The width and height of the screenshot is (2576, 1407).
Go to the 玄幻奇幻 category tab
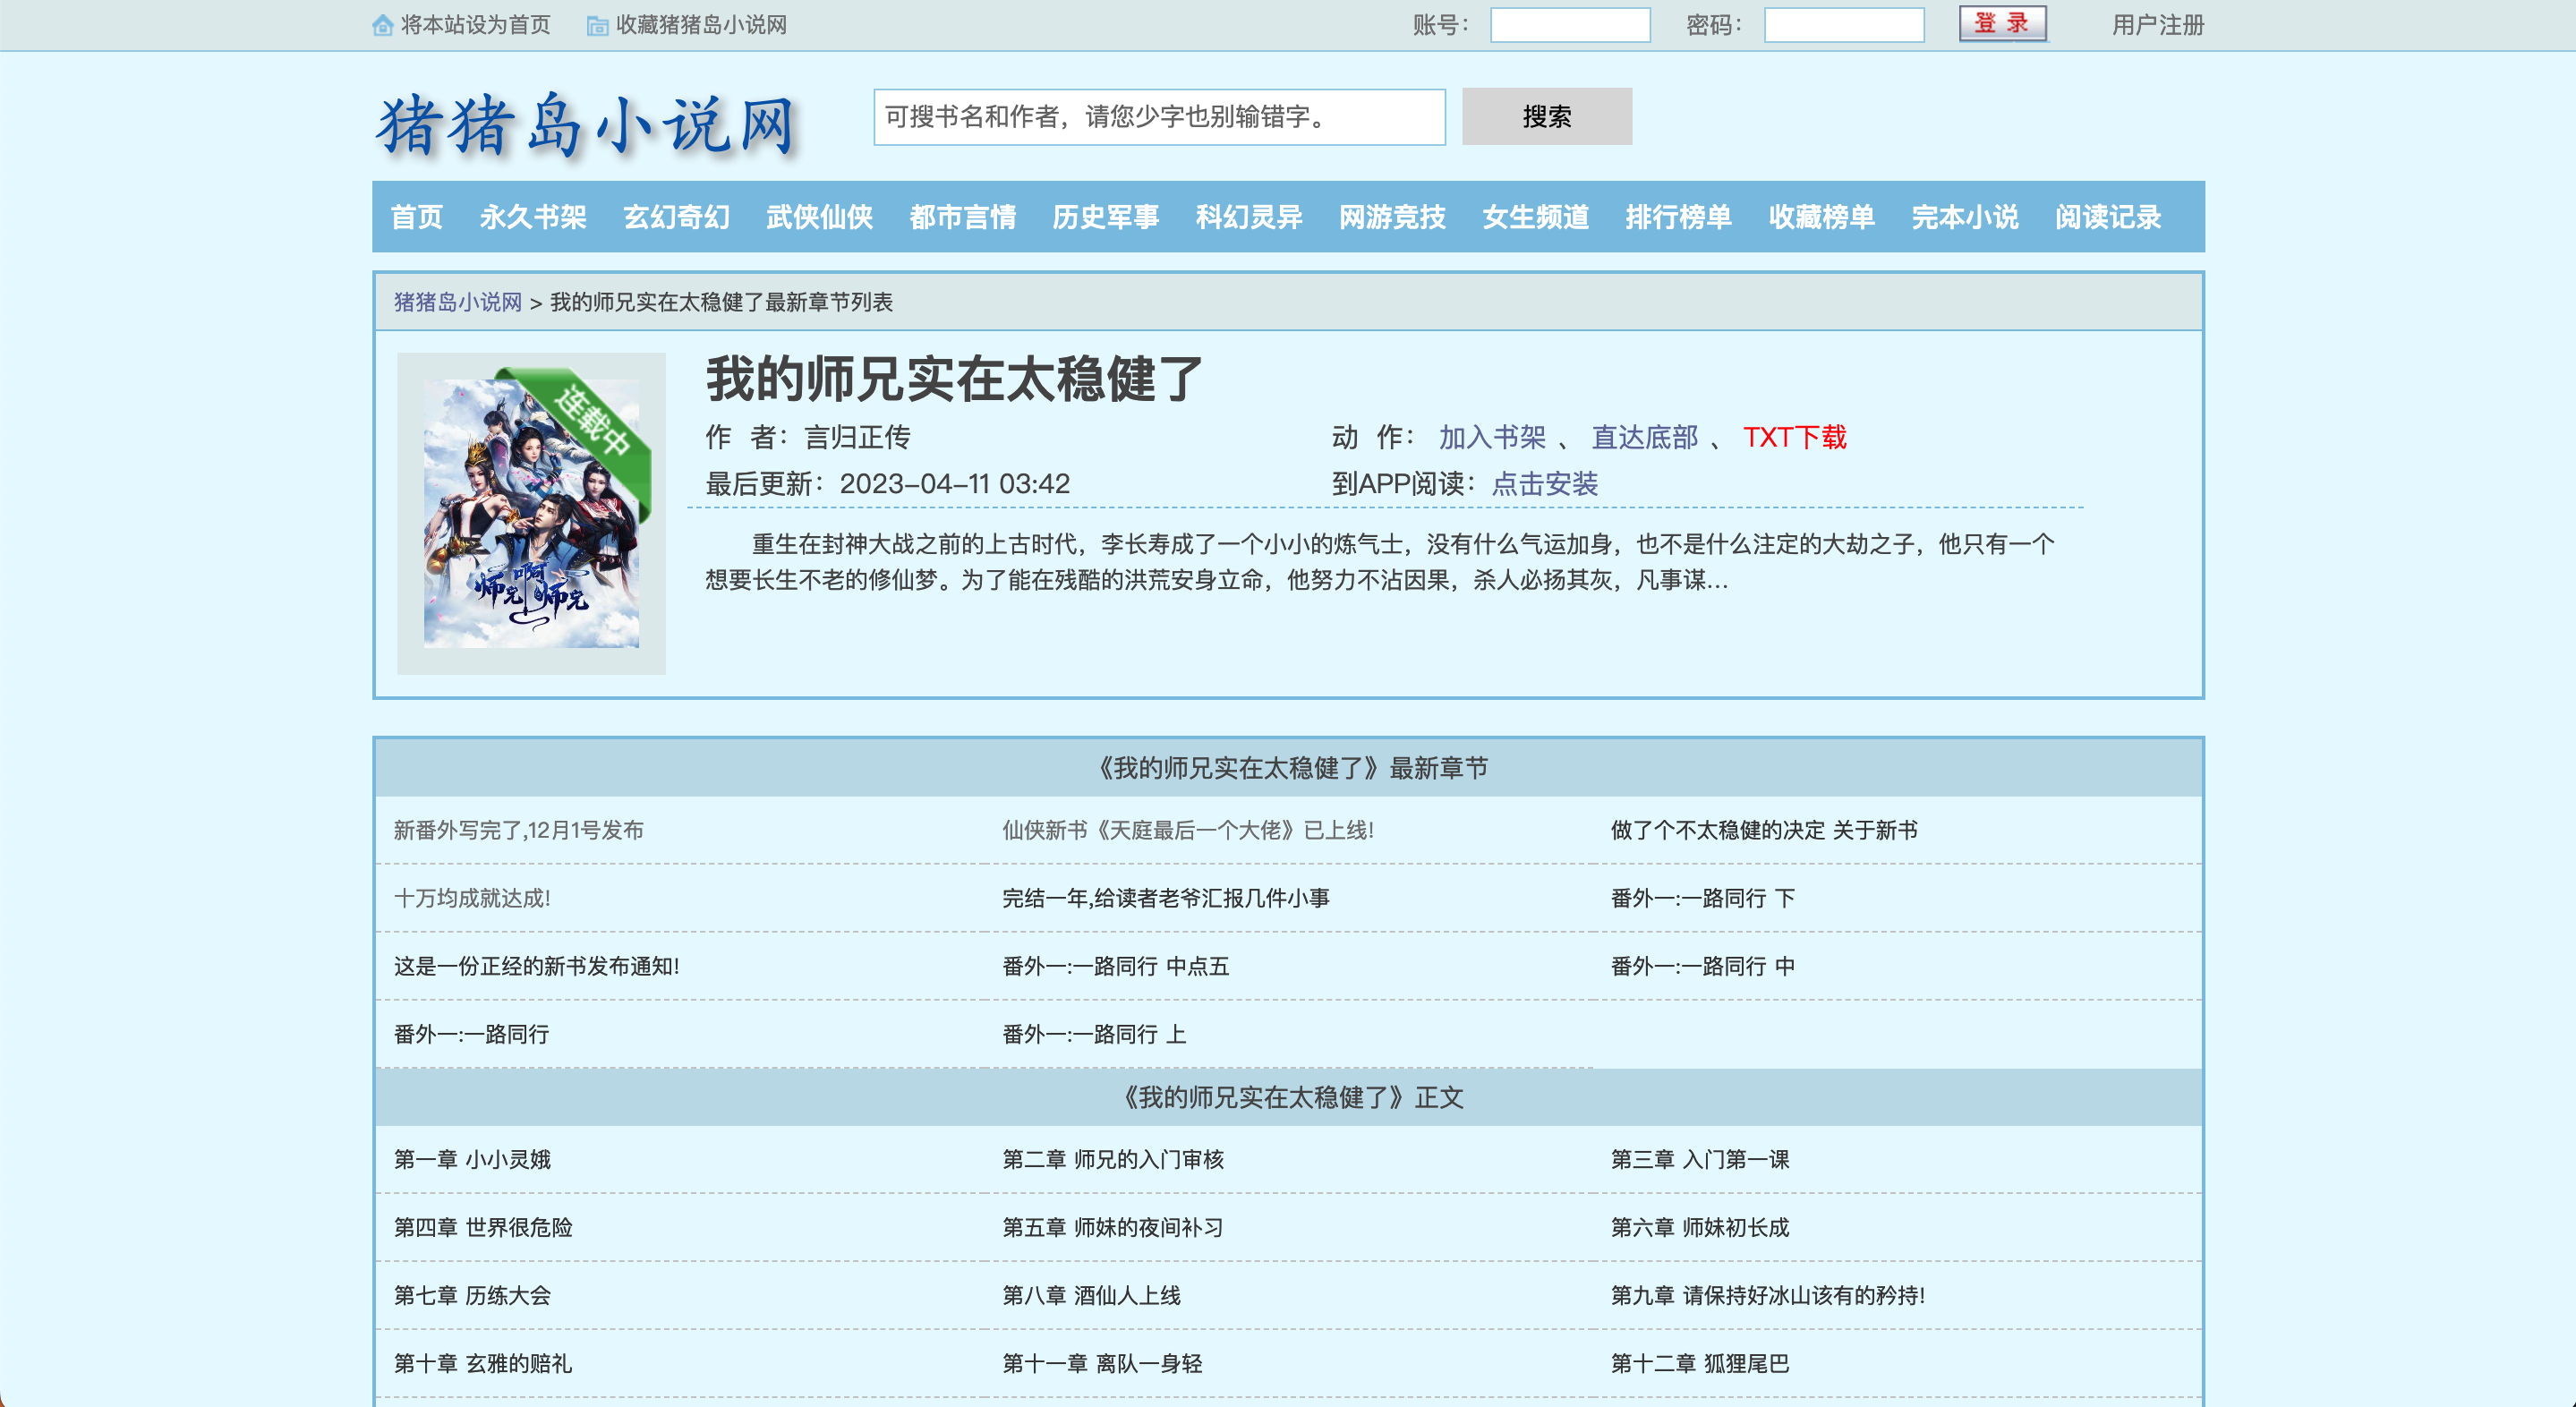(x=676, y=217)
